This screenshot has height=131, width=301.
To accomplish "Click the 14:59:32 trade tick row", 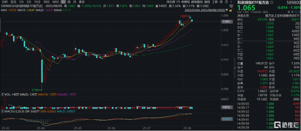I will [269, 111].
